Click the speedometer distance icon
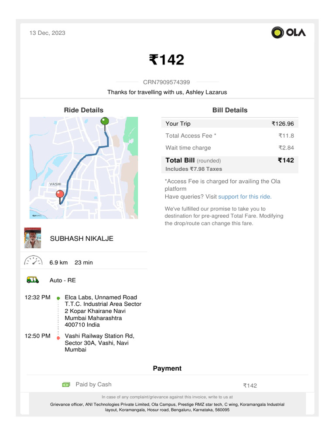The width and height of the screenshot is (335, 446). [x=33, y=260]
